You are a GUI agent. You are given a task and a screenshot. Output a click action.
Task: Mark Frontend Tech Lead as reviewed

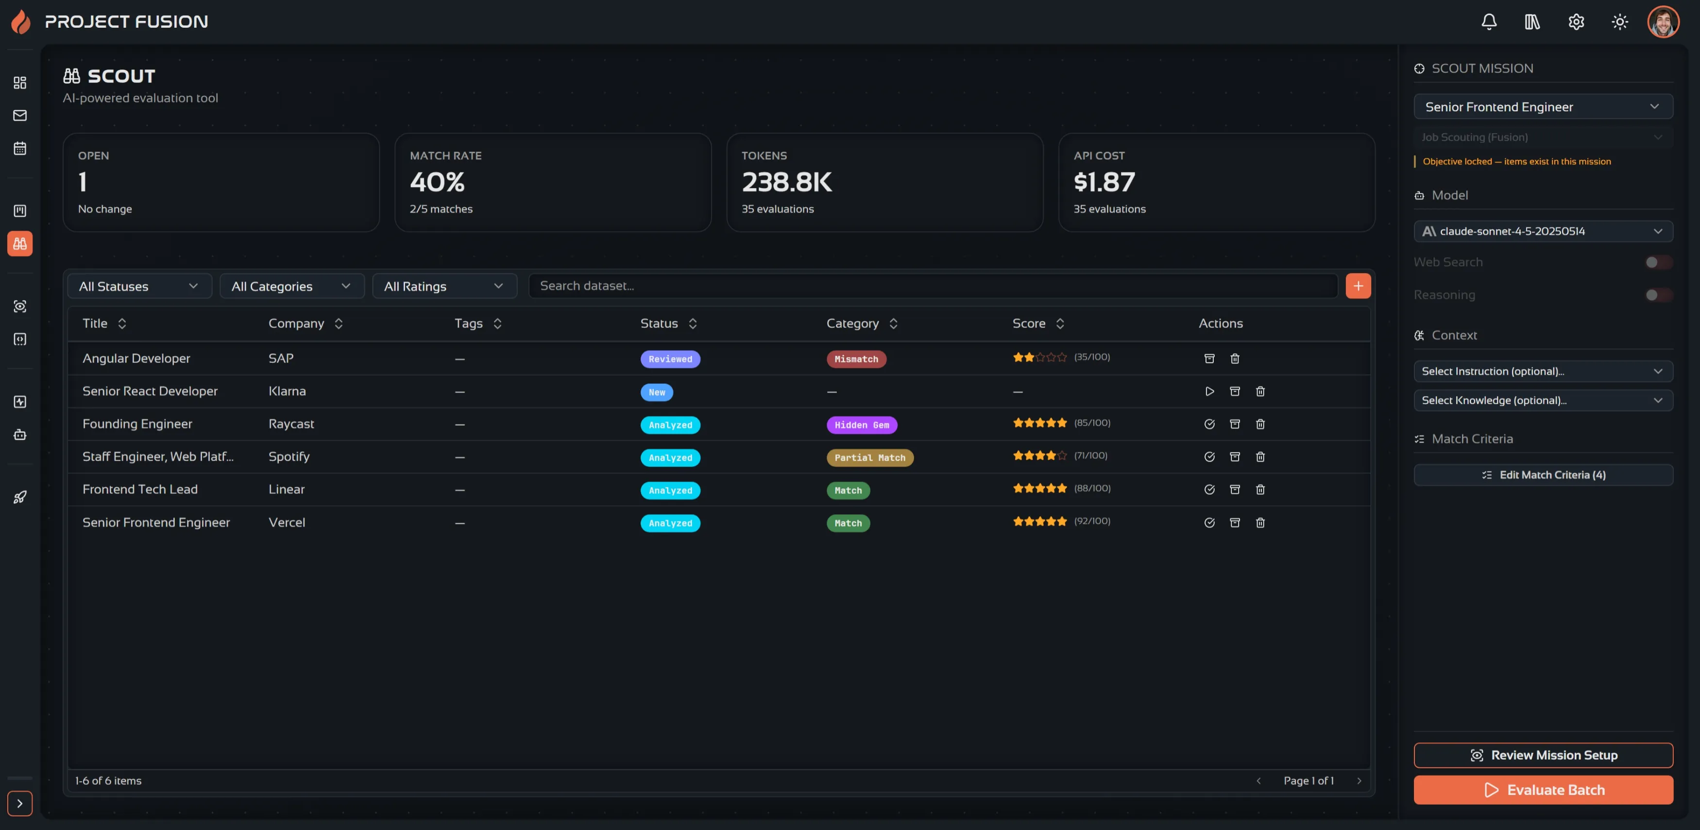coord(1209,489)
